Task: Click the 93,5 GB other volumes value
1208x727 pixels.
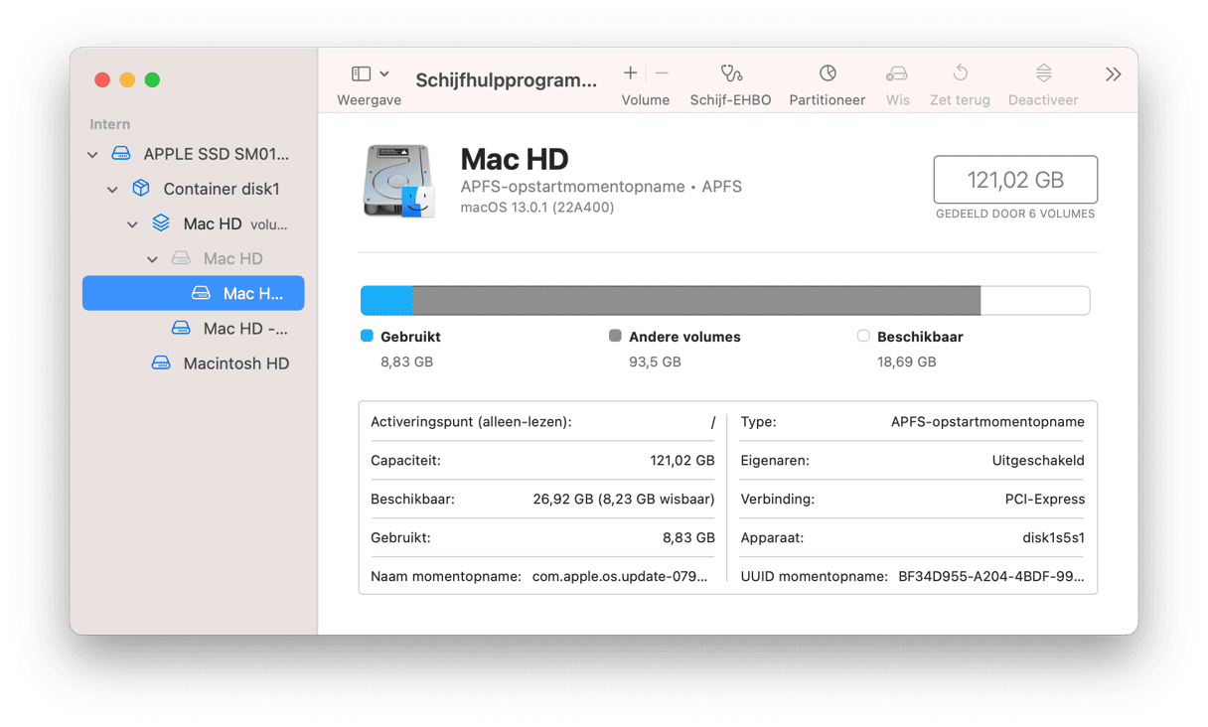Action: point(655,362)
